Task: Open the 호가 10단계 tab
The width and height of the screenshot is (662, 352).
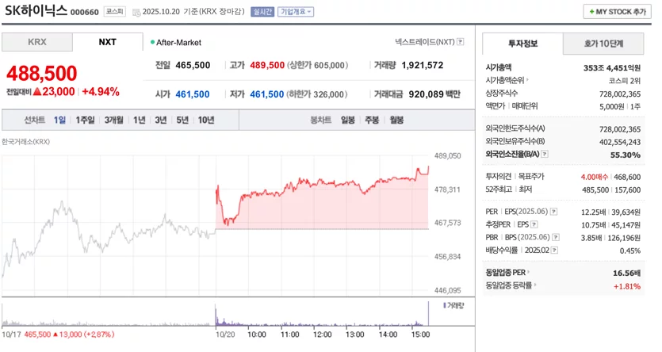Action: [603, 44]
